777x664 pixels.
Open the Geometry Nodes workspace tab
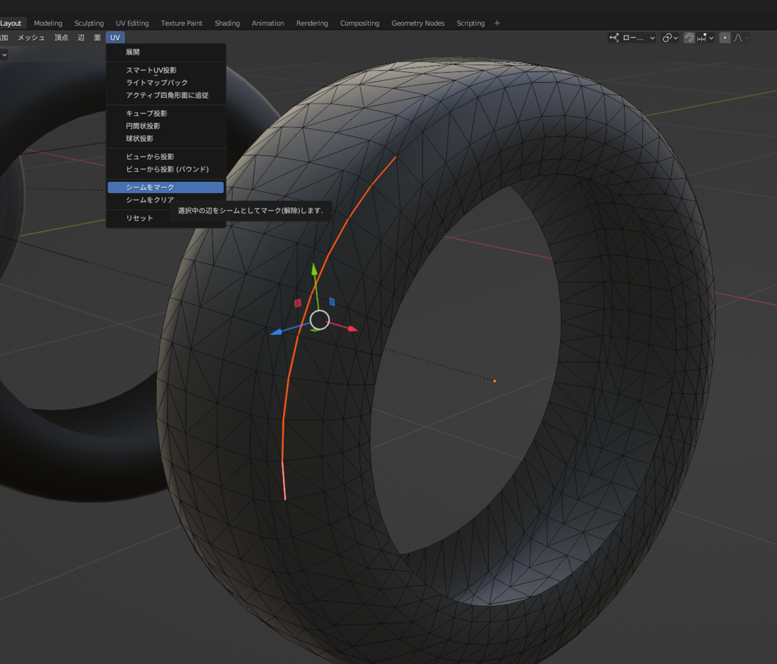point(418,23)
